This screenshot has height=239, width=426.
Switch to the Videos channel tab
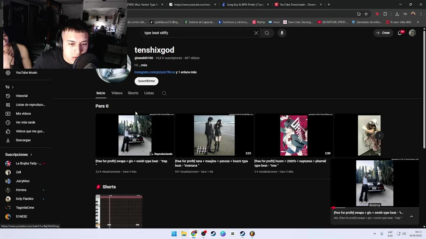coord(117,93)
